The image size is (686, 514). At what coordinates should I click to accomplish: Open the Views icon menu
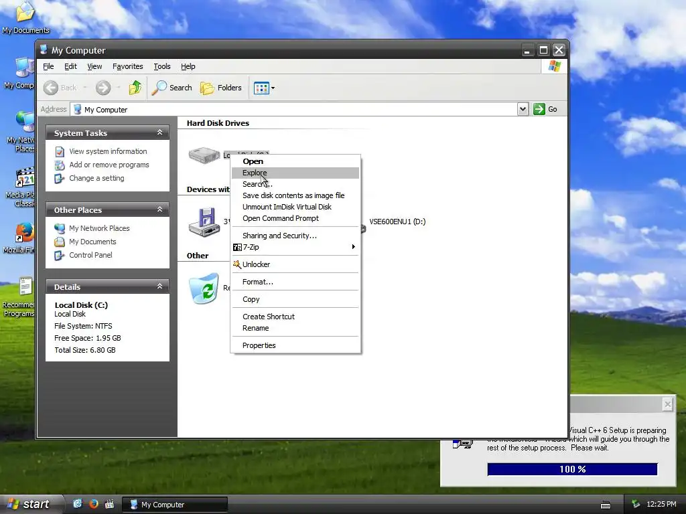(x=264, y=88)
